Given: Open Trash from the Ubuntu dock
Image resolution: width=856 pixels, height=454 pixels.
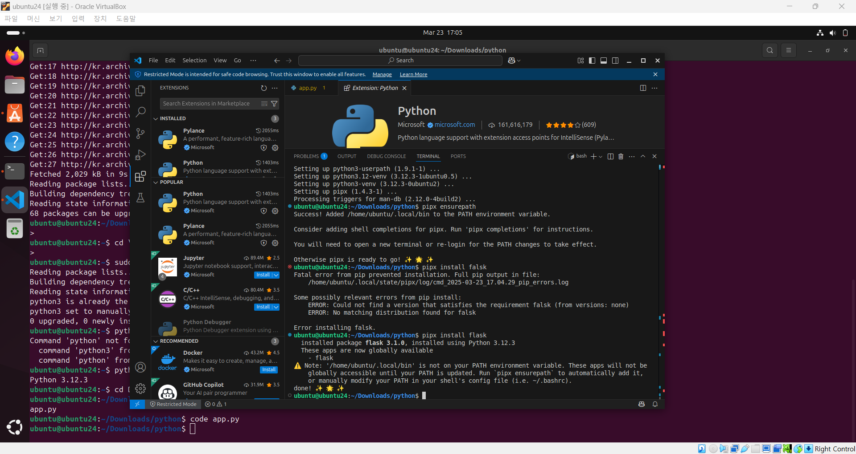Looking at the screenshot, I should 15,229.
